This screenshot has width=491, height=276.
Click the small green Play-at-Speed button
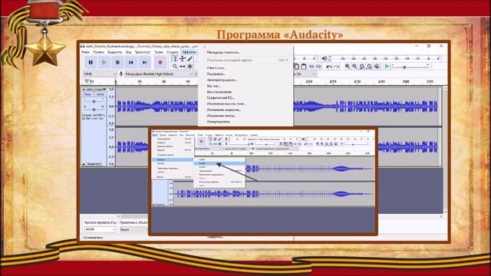(x=387, y=67)
